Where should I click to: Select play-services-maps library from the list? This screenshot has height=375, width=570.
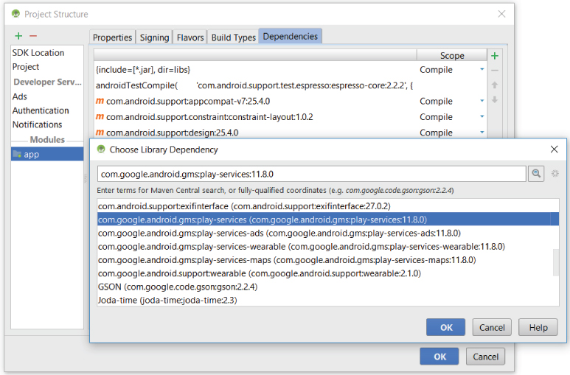click(x=287, y=260)
